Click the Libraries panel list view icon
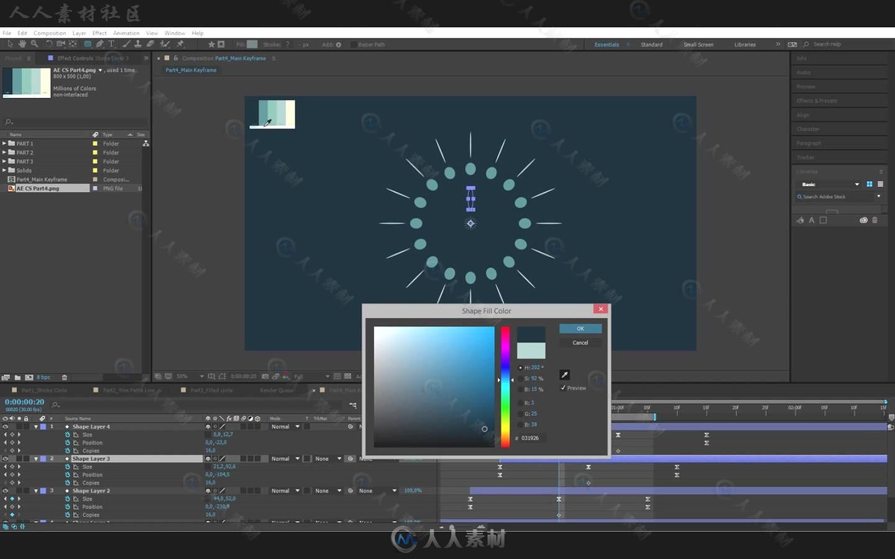Screen dimensions: 895x559 click(x=880, y=184)
